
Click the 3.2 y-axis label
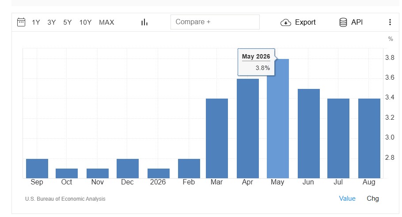click(390, 118)
